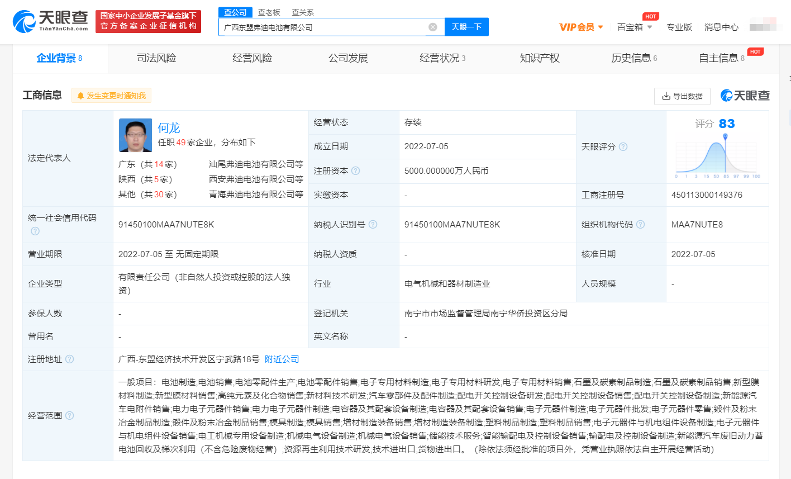Click the blurred user avatar at top right

point(763,25)
